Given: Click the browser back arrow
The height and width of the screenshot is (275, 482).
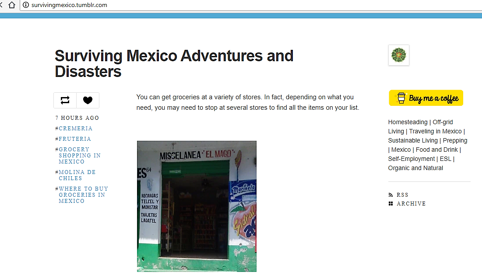Looking at the screenshot, I should click(2, 5).
